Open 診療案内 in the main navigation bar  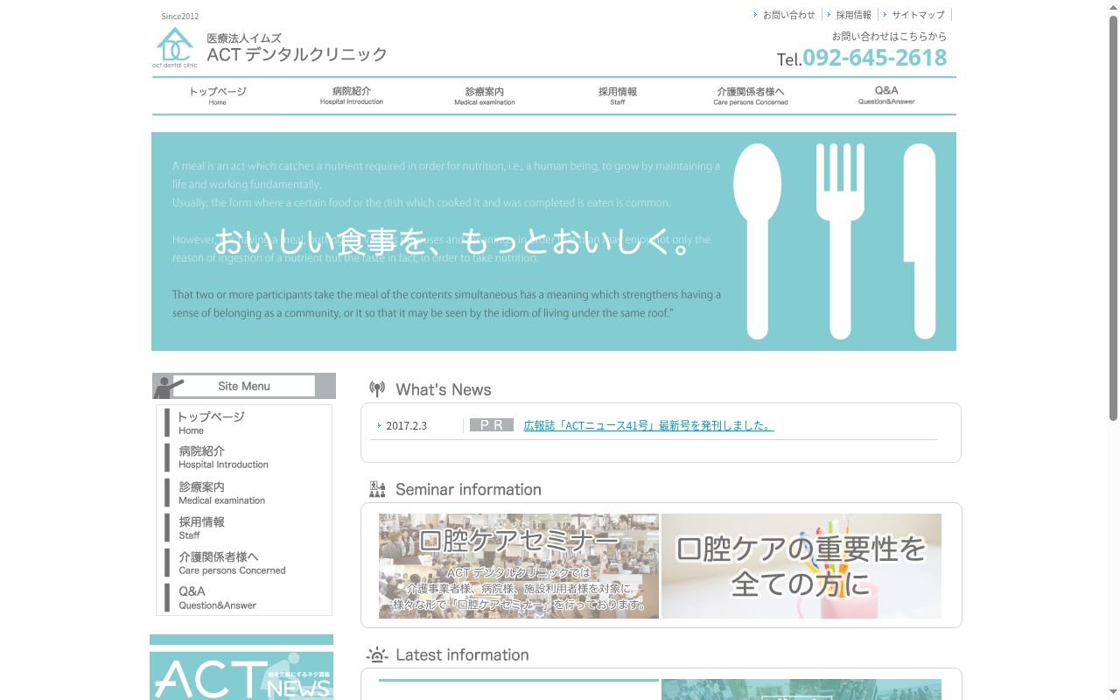pyautogui.click(x=485, y=95)
